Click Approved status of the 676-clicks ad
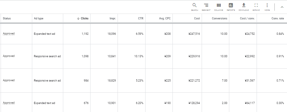287x112 pixels. coord(9,103)
